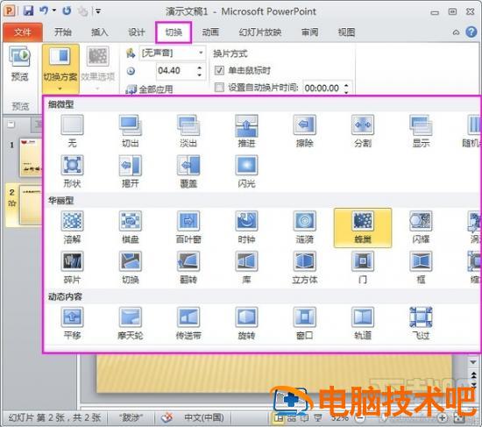The height and width of the screenshot is (427, 482).
Task: Click 全部应用 apply to all
Action: (149, 89)
